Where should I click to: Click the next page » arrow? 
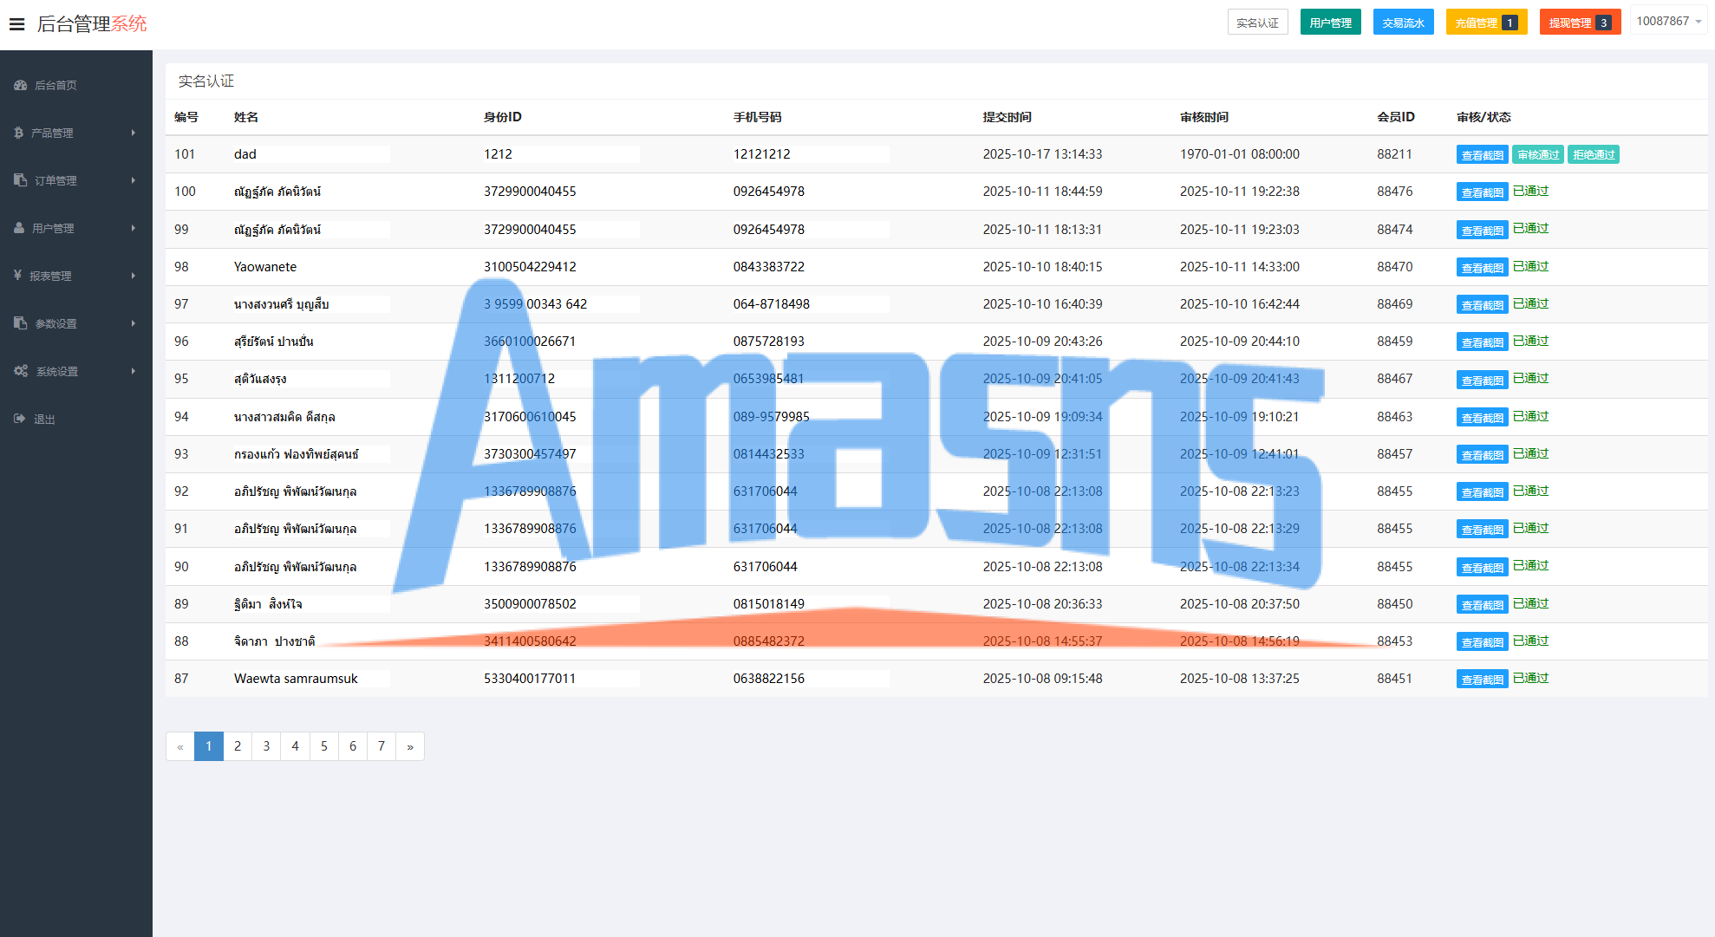[x=410, y=746]
